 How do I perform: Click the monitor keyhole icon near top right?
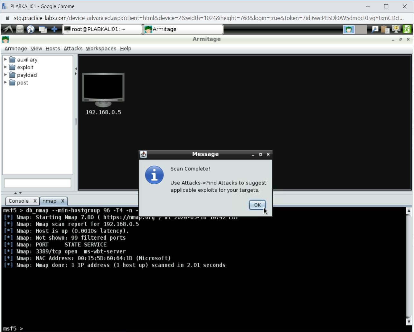click(x=396, y=29)
